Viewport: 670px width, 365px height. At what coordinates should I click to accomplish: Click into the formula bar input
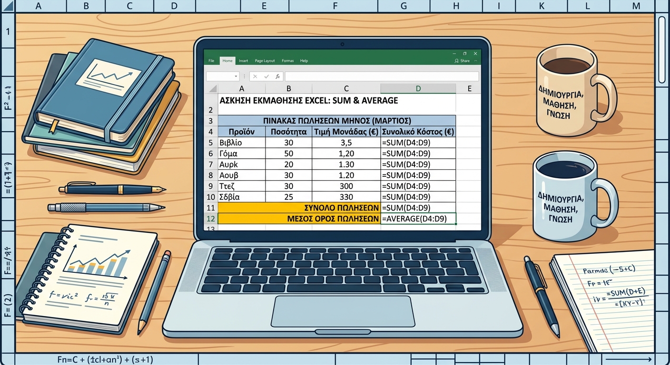click(382, 77)
